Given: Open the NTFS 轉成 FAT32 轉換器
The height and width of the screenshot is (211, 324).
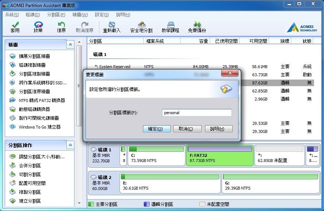Looking at the screenshot, I should click(x=42, y=100).
